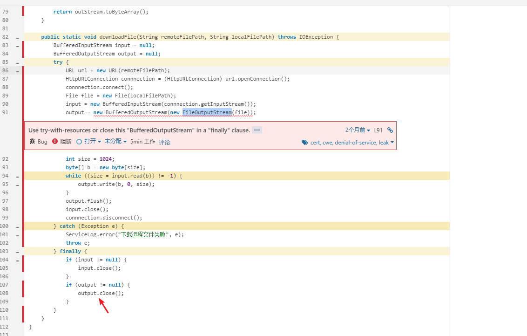This screenshot has width=527, height=336.
Task: Click SCM marker beside line 103
Action: pyautogui.click(x=17, y=251)
